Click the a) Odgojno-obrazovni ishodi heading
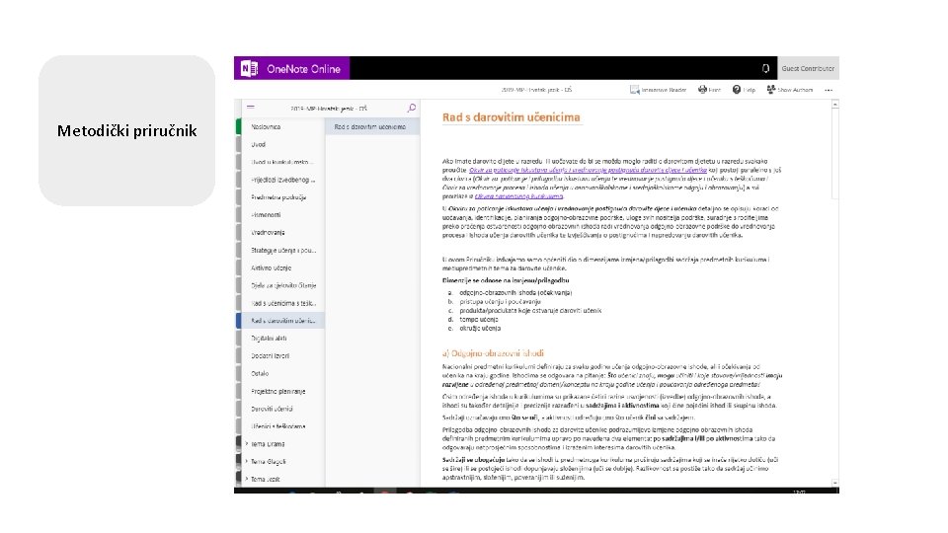The image size is (948, 533). (x=493, y=353)
